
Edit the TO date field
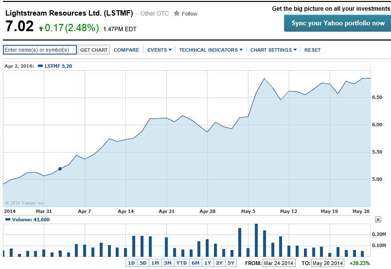[x=328, y=263]
